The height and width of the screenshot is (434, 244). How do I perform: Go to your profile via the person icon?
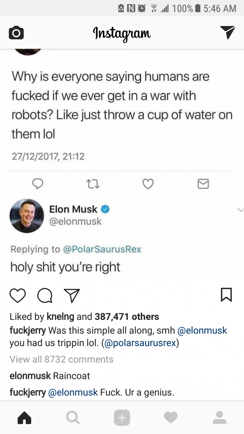pyautogui.click(x=220, y=418)
